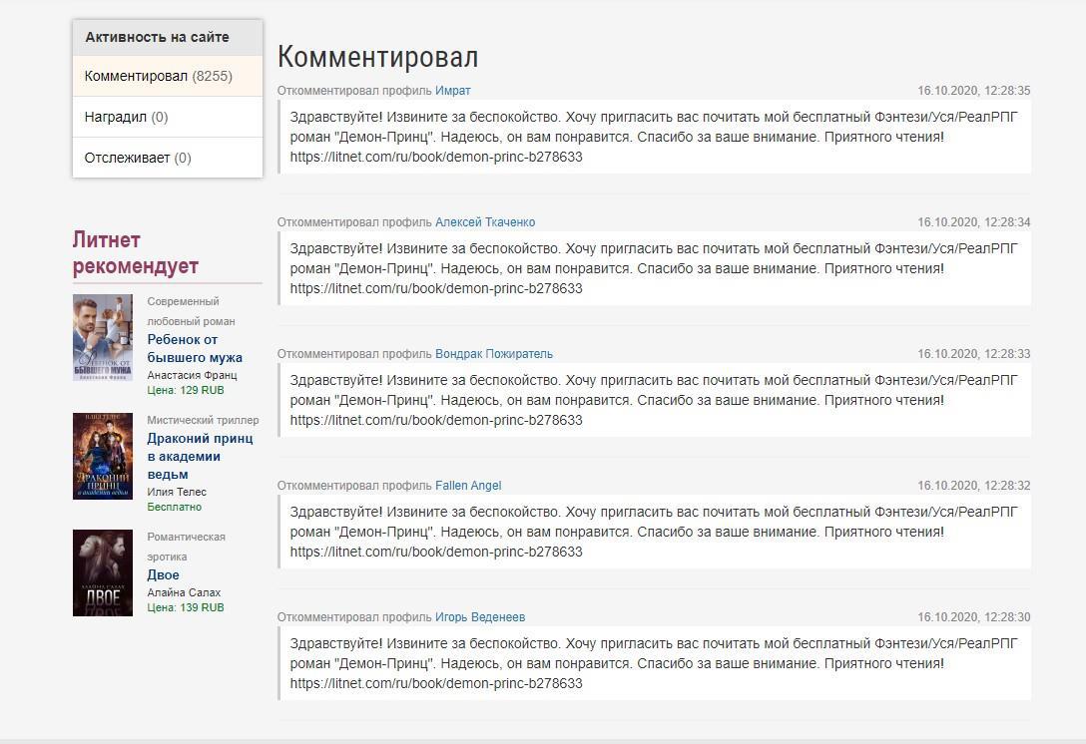Go to Игорь Веденеев's profile

(479, 617)
